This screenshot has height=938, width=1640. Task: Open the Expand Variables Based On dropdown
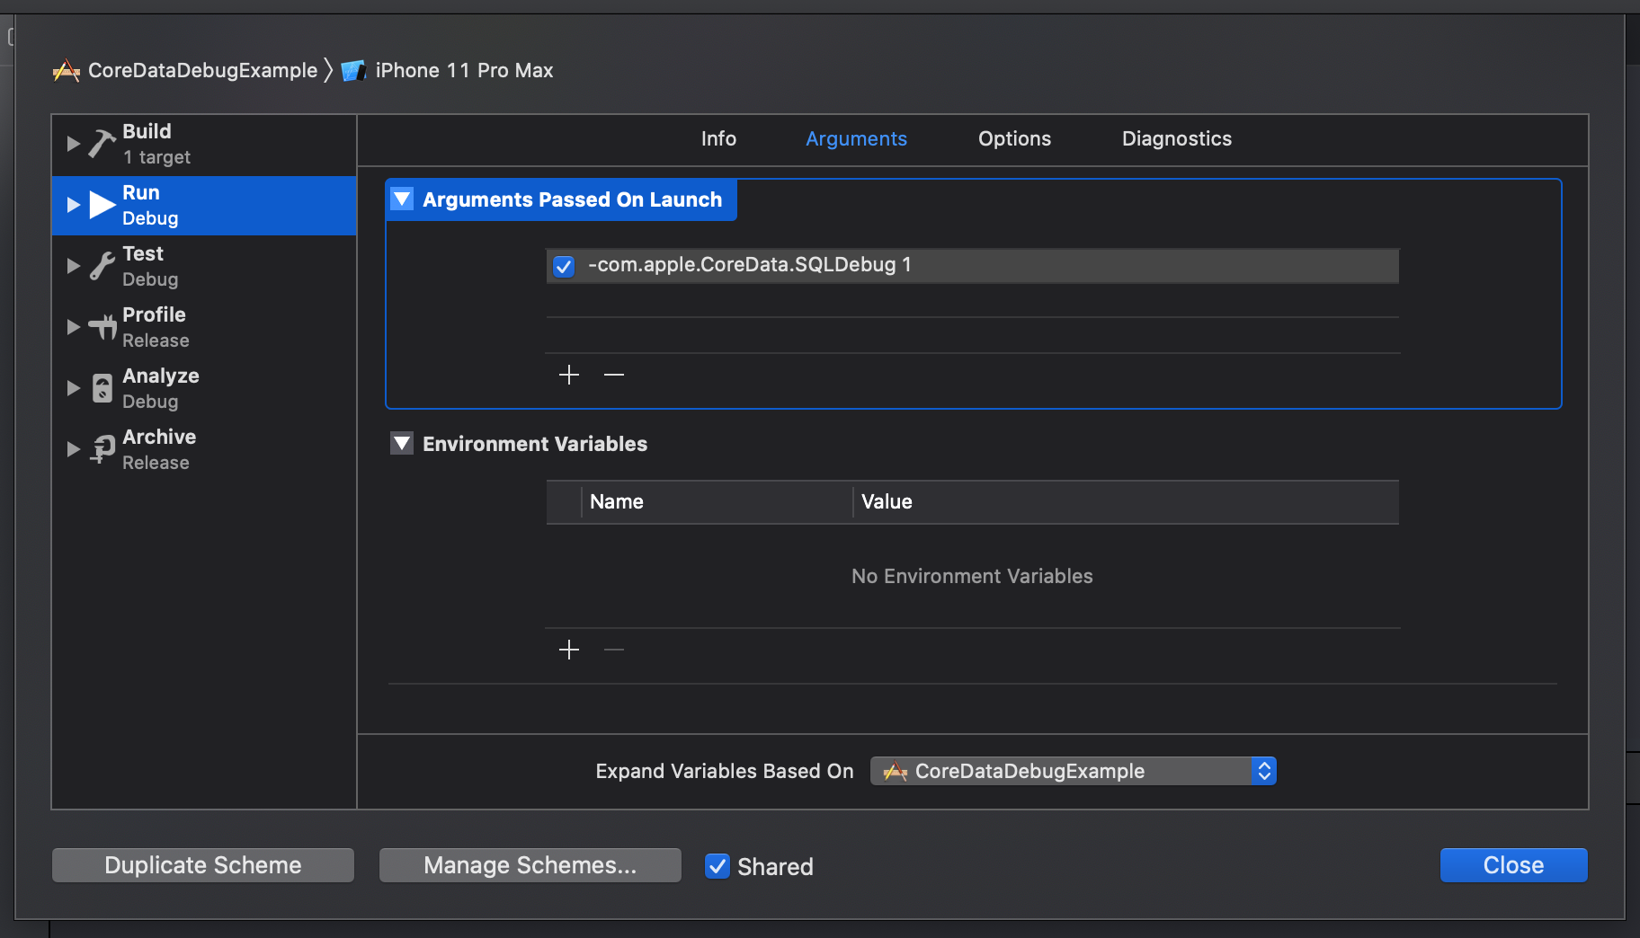click(x=1074, y=771)
